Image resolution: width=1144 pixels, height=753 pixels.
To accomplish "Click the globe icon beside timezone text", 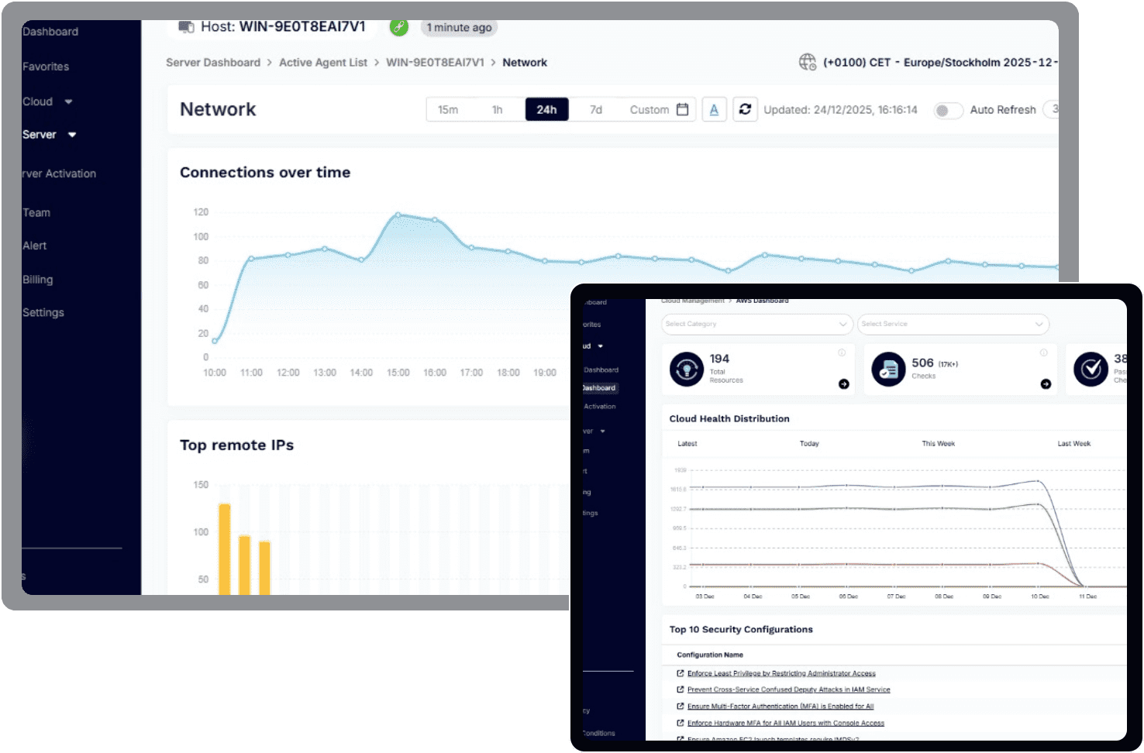I will pyautogui.click(x=806, y=62).
